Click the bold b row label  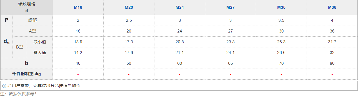pos(26,63)
